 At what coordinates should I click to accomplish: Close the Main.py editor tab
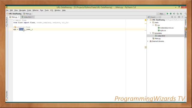(19, 17)
